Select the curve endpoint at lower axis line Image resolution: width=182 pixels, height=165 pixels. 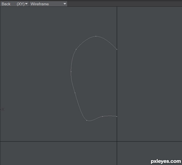[x=117, y=117]
